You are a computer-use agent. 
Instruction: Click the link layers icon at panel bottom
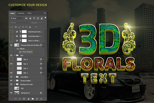[x=15, y=99]
